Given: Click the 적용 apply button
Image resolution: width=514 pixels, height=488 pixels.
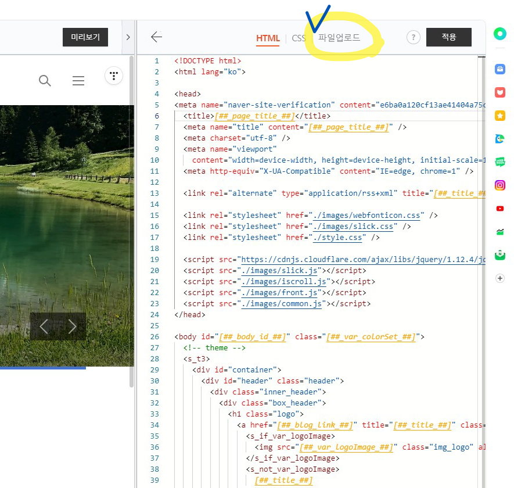Looking at the screenshot, I should pyautogui.click(x=449, y=37).
